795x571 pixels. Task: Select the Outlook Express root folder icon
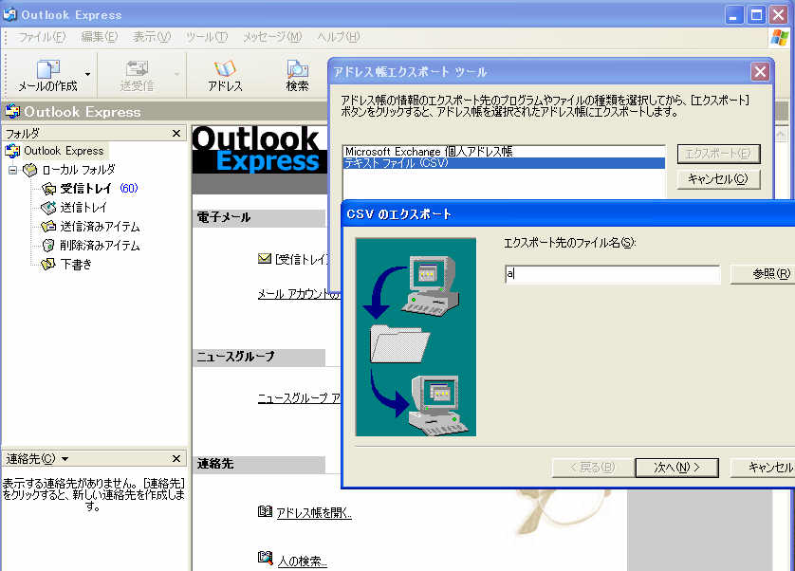12,151
